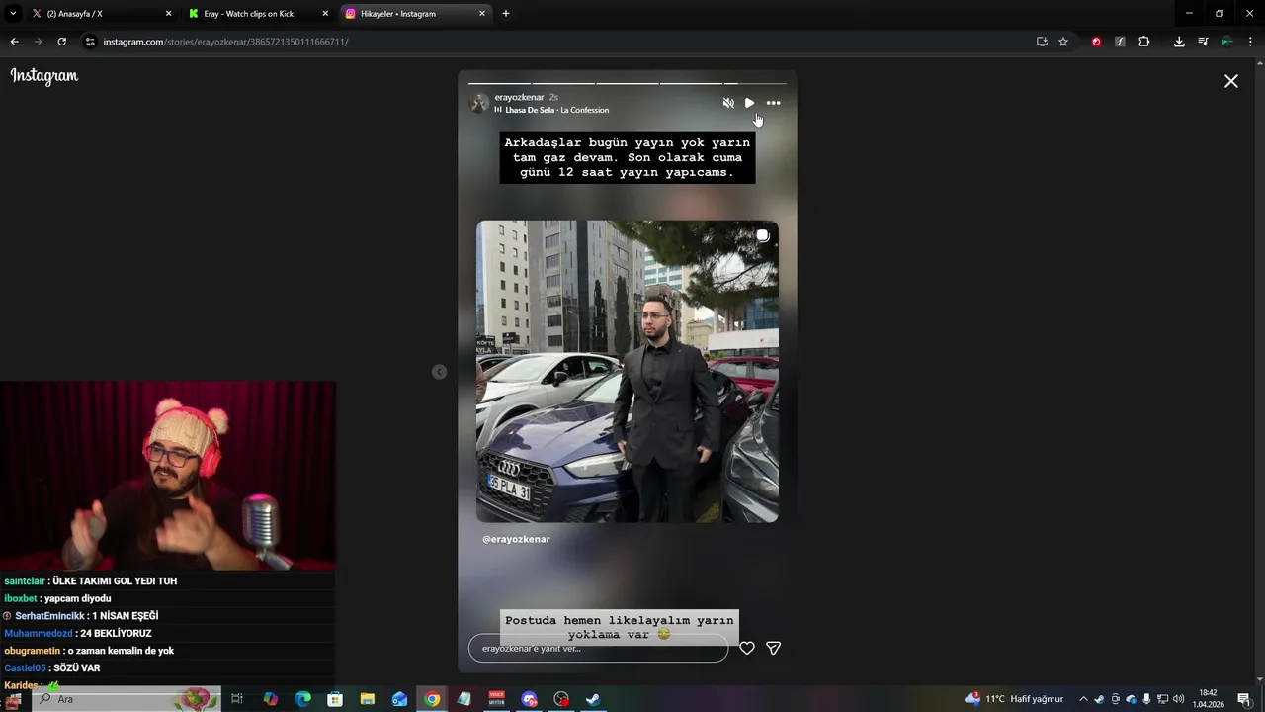Bookmark this page with the star
The image size is (1265, 712).
pos(1063,42)
